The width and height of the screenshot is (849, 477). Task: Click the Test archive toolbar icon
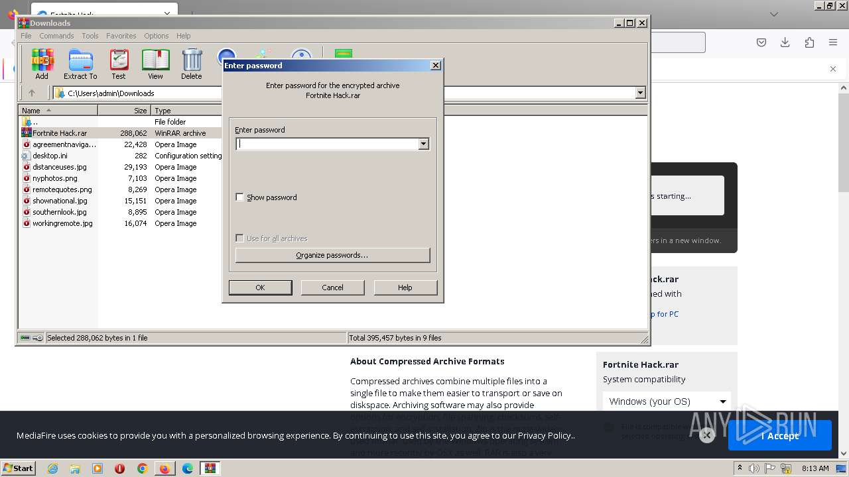pyautogui.click(x=119, y=64)
